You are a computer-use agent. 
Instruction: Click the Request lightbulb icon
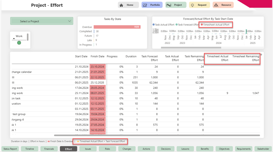pos(193,5)
